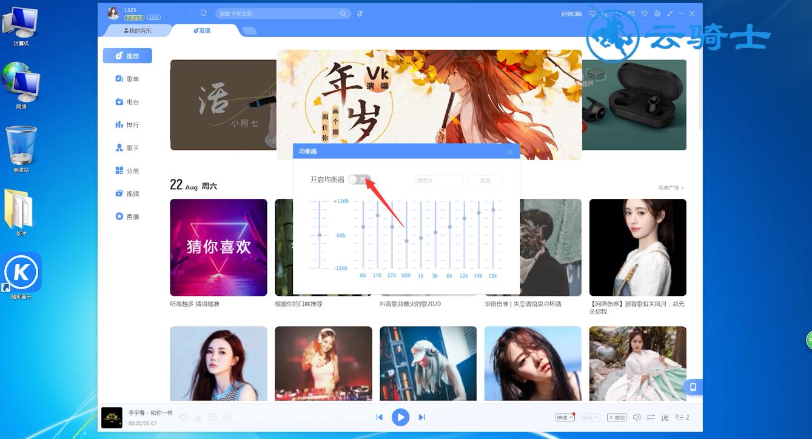Turn on the 开启均衡器 switch
812x439 pixels.
(x=359, y=179)
